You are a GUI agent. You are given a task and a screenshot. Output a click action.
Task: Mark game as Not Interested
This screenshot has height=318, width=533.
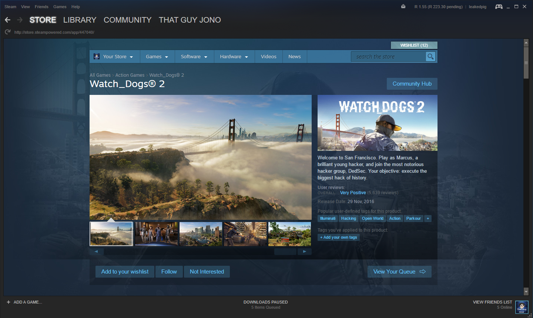coord(207,272)
